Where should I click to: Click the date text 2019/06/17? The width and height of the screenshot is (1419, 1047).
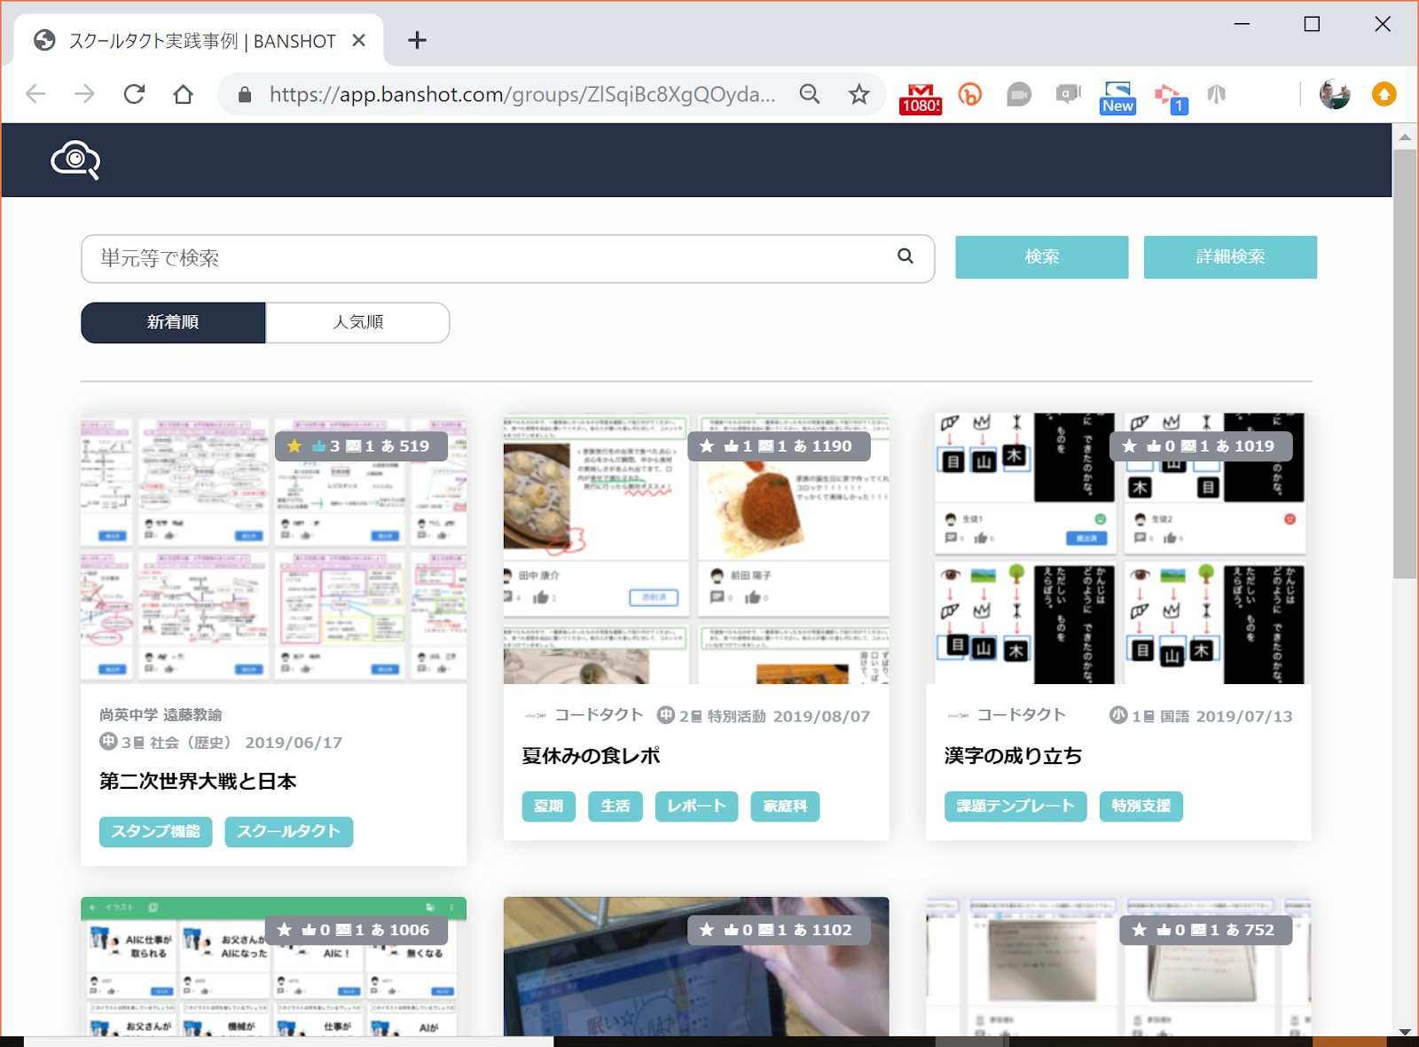(294, 743)
